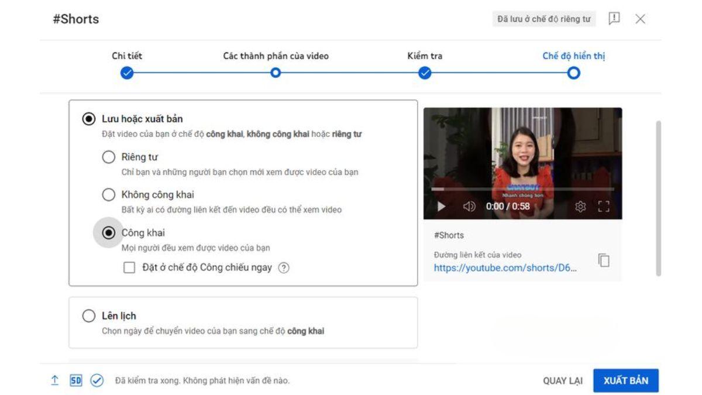Play the video preview
Screen dimensions: 702x395
tap(441, 206)
